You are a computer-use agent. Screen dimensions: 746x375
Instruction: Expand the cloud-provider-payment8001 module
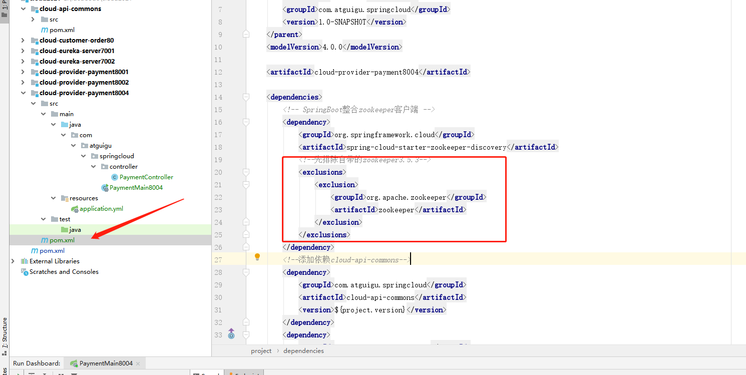[23, 72]
